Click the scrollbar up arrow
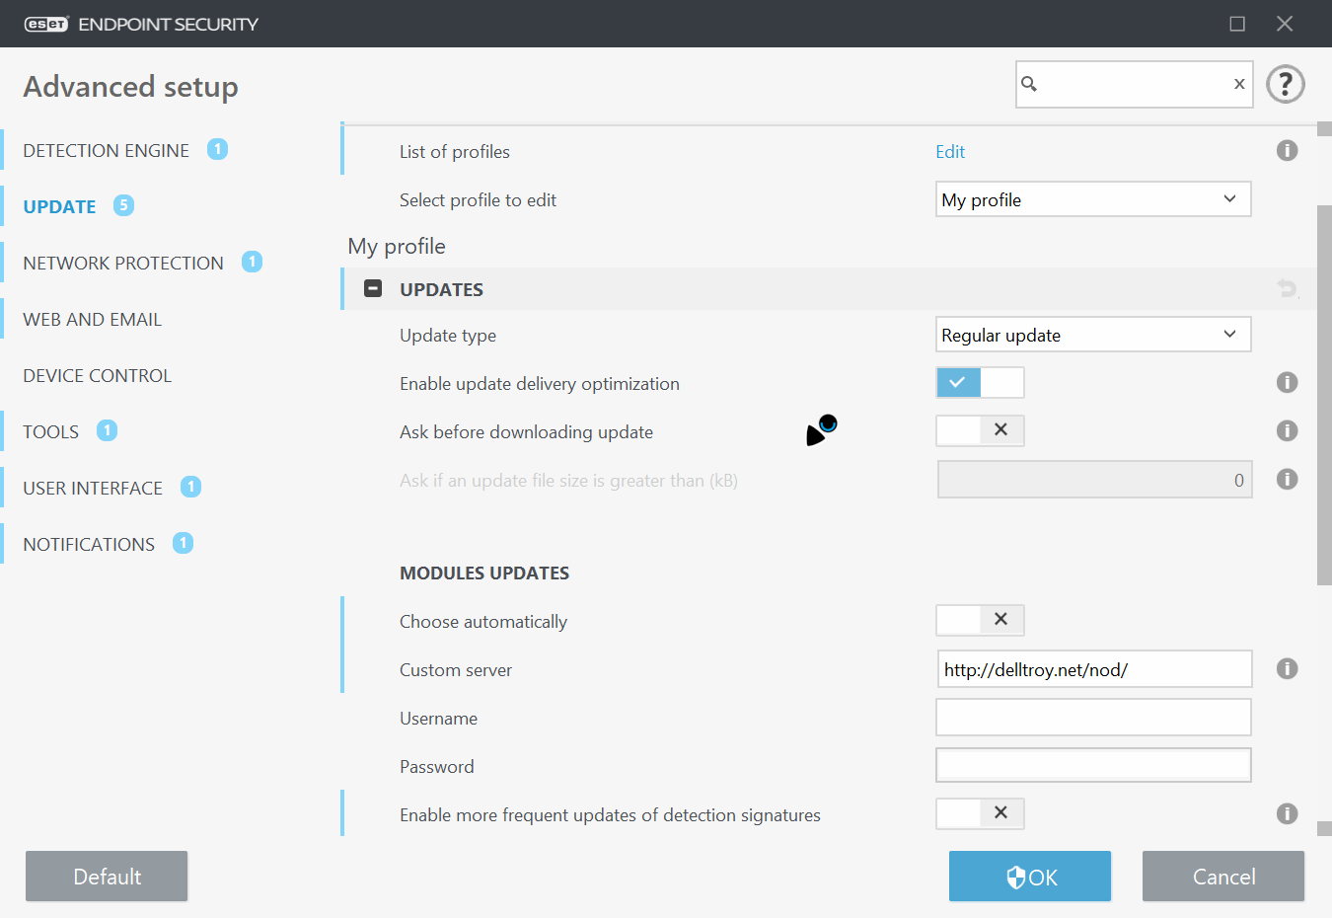Image resolution: width=1332 pixels, height=918 pixels. coord(1324,129)
